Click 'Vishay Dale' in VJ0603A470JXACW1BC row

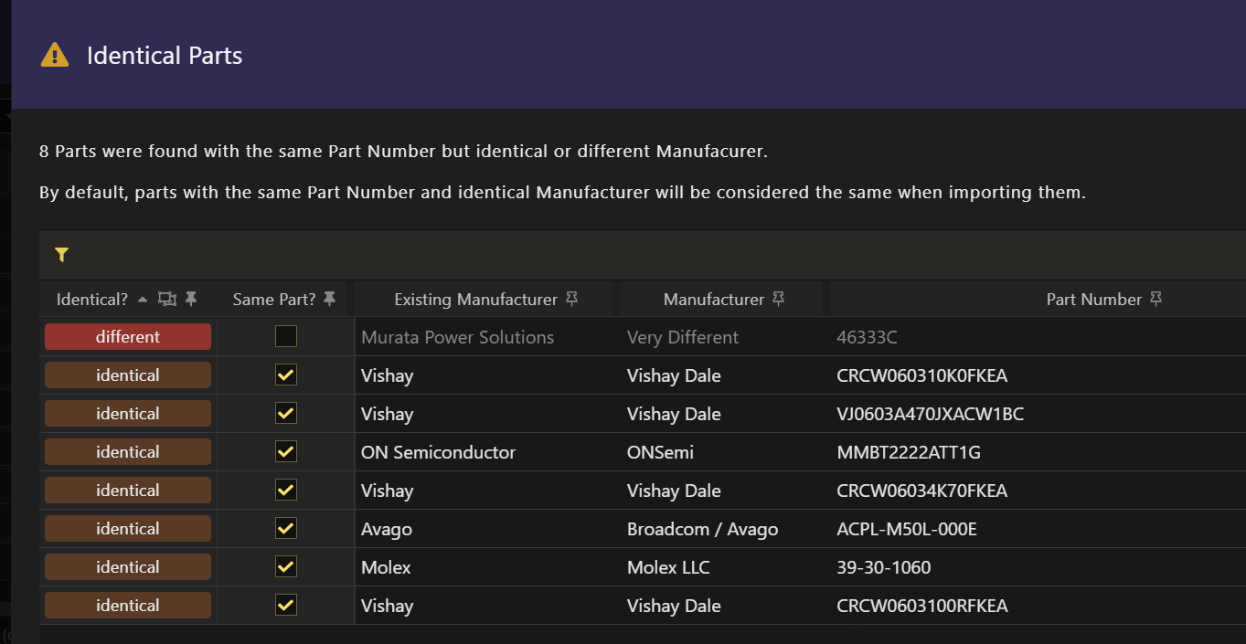tap(674, 414)
